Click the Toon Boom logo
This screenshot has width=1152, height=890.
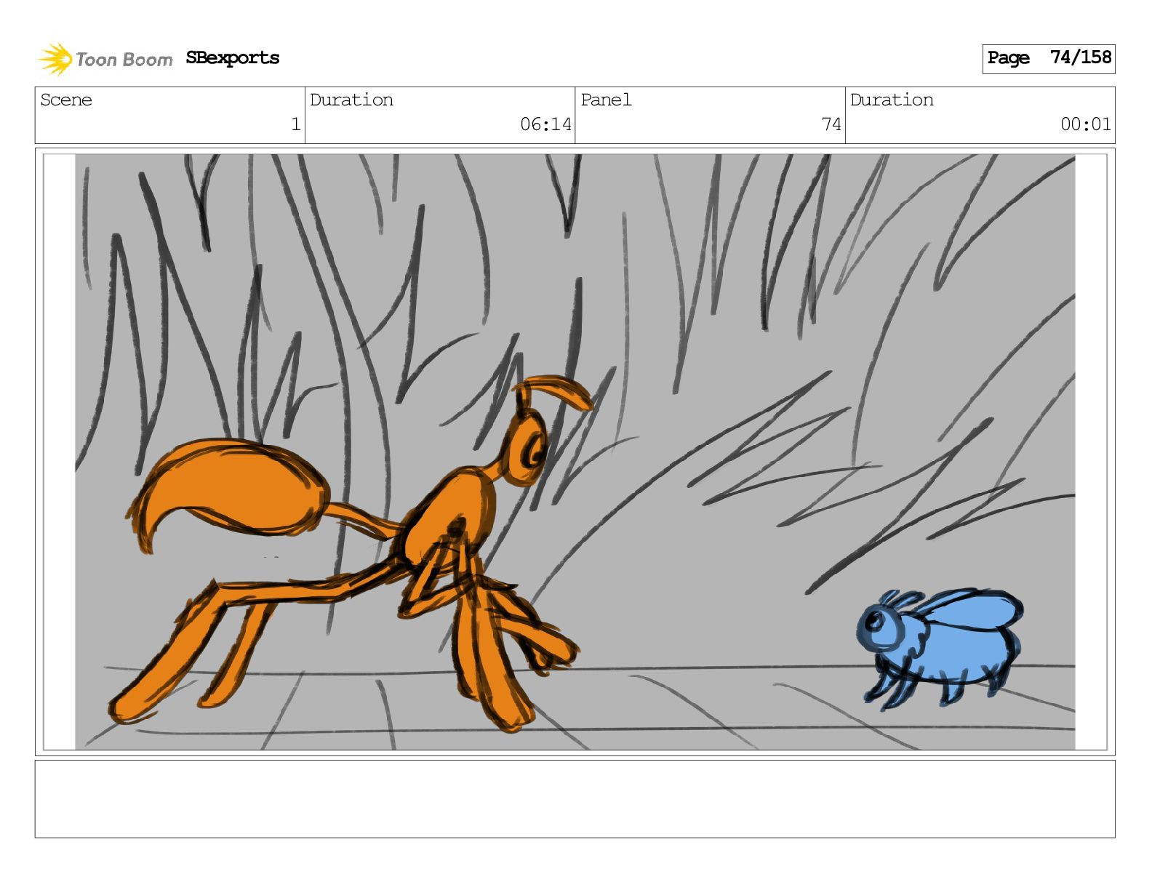pyautogui.click(x=105, y=59)
